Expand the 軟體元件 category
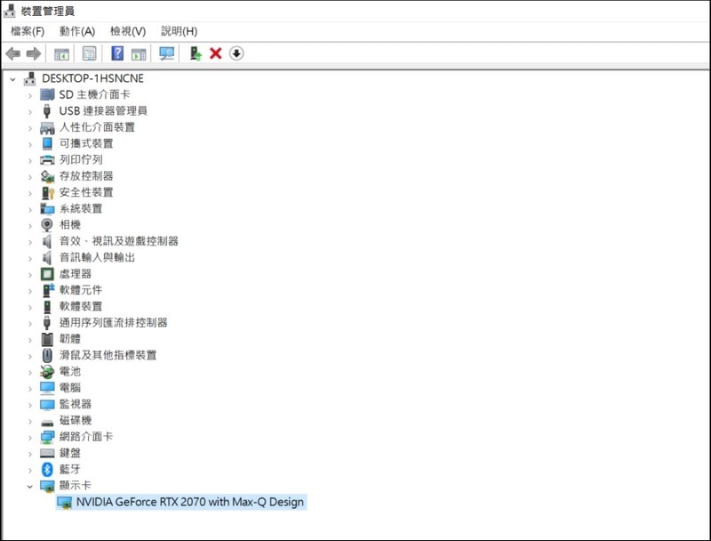711x541 pixels. pos(30,291)
